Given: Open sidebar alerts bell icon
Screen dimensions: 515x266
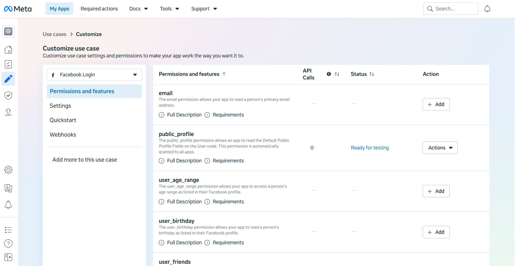Looking at the screenshot, I should (x=8, y=205).
